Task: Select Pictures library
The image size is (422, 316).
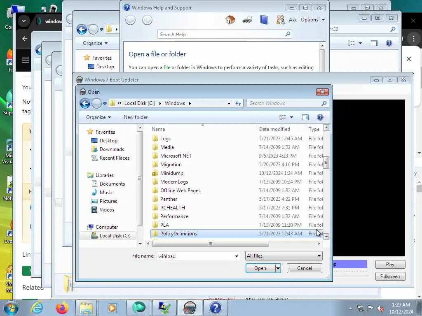Action: 108,201
